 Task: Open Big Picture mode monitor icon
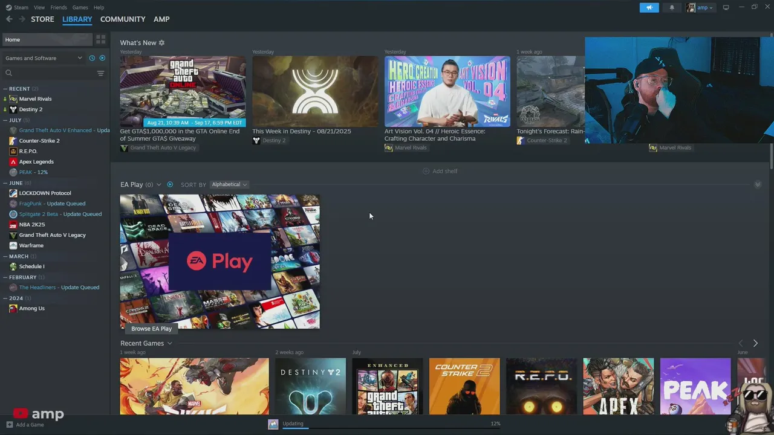(x=726, y=7)
